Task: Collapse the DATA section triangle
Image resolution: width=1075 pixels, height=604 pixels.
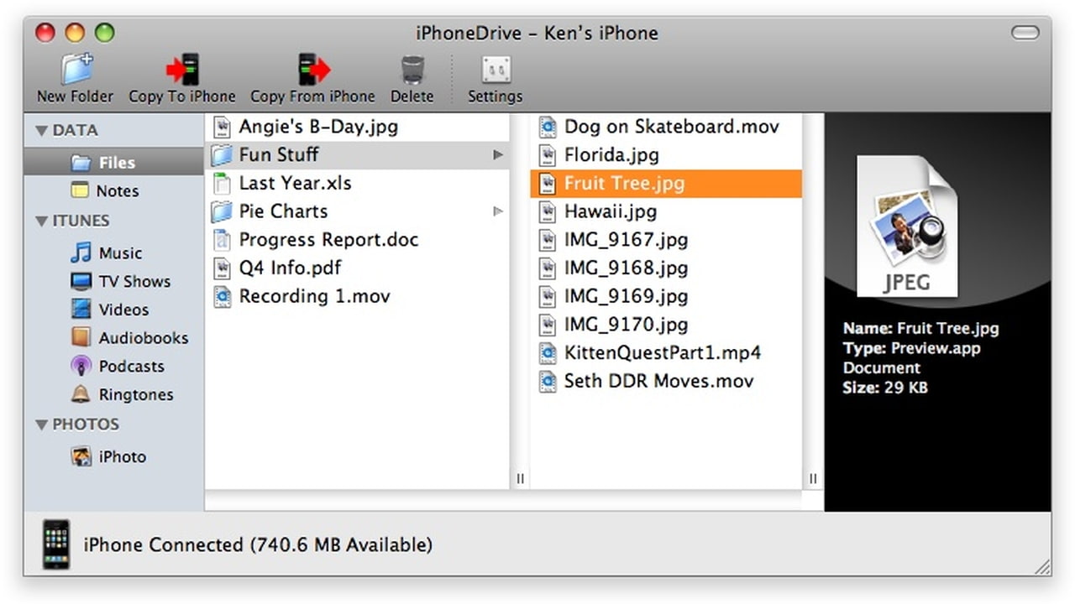Action: point(41,131)
